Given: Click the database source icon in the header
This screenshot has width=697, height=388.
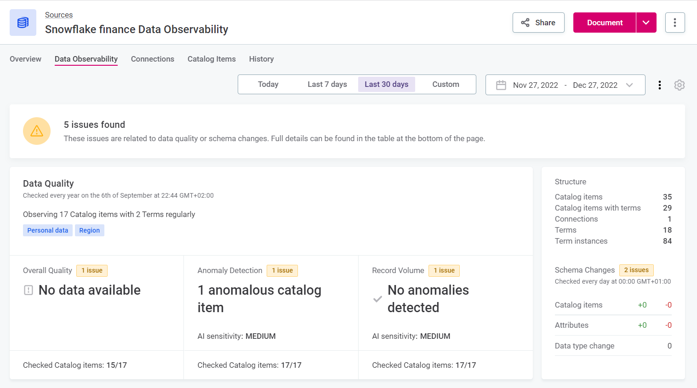Looking at the screenshot, I should coord(22,22).
